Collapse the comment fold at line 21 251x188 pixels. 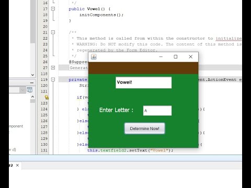click(x=53, y=32)
